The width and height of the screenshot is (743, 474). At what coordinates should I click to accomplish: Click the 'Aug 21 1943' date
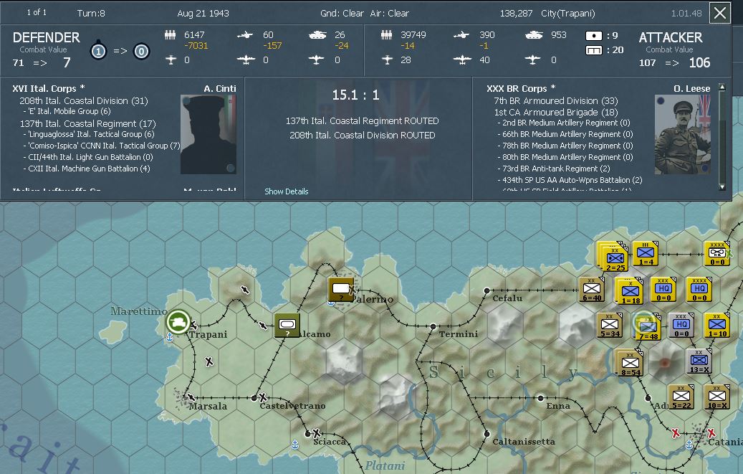click(203, 14)
